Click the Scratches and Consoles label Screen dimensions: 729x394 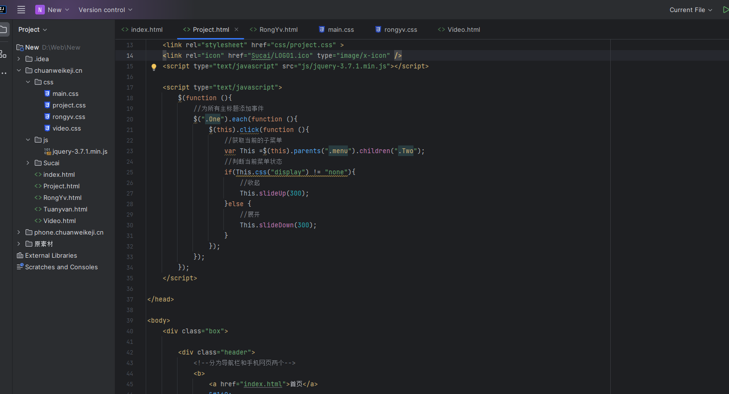pos(61,267)
